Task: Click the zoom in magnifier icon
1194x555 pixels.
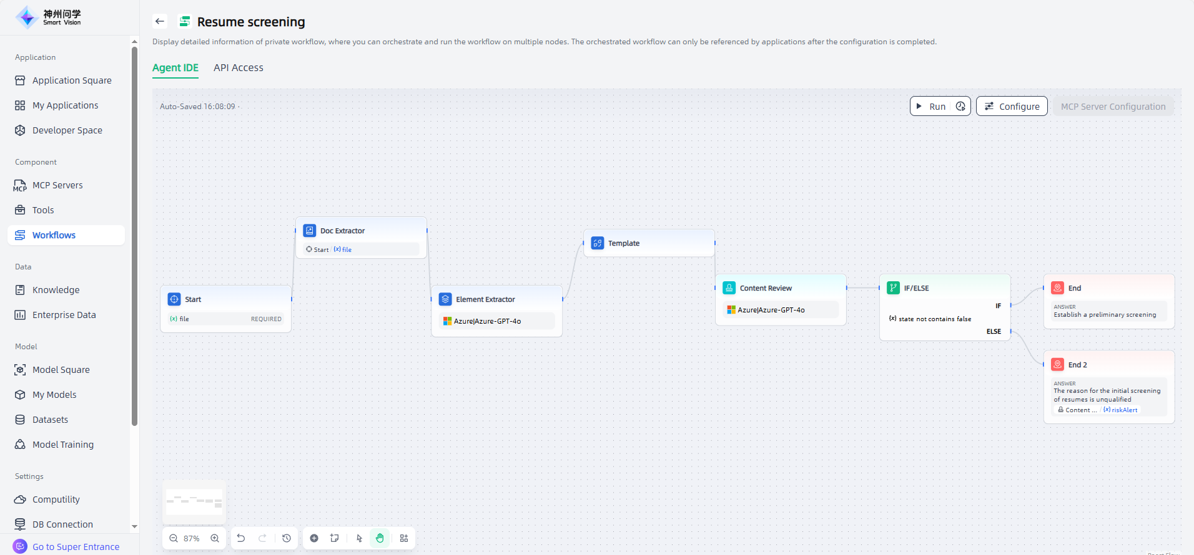Action: [x=215, y=538]
